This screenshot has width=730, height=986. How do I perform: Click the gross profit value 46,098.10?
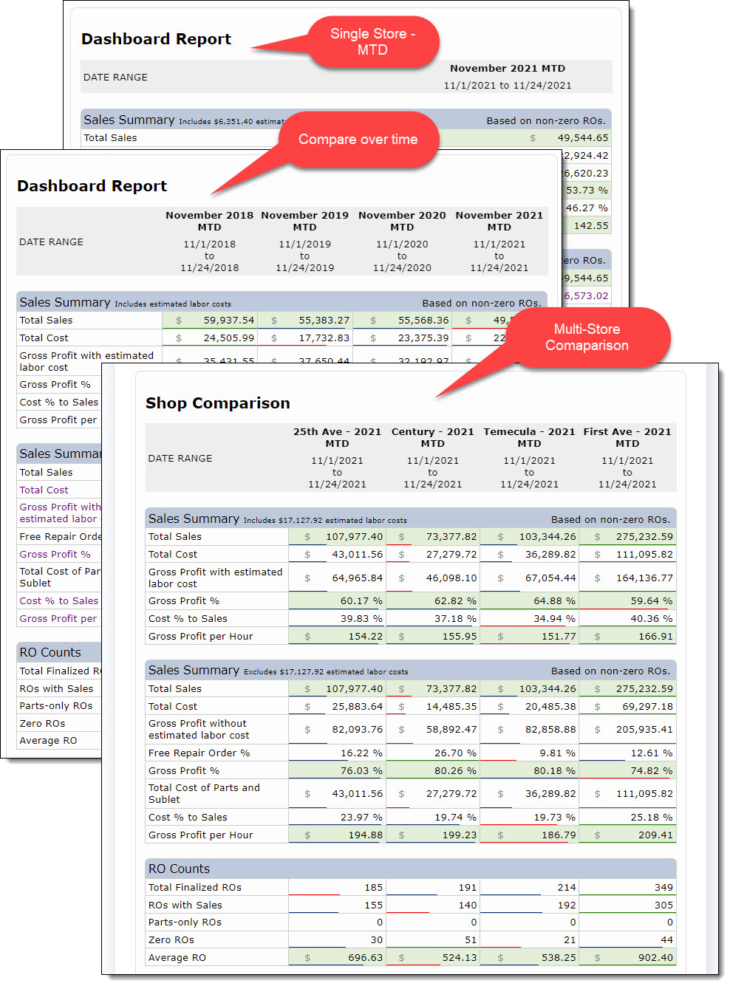pyautogui.click(x=451, y=578)
